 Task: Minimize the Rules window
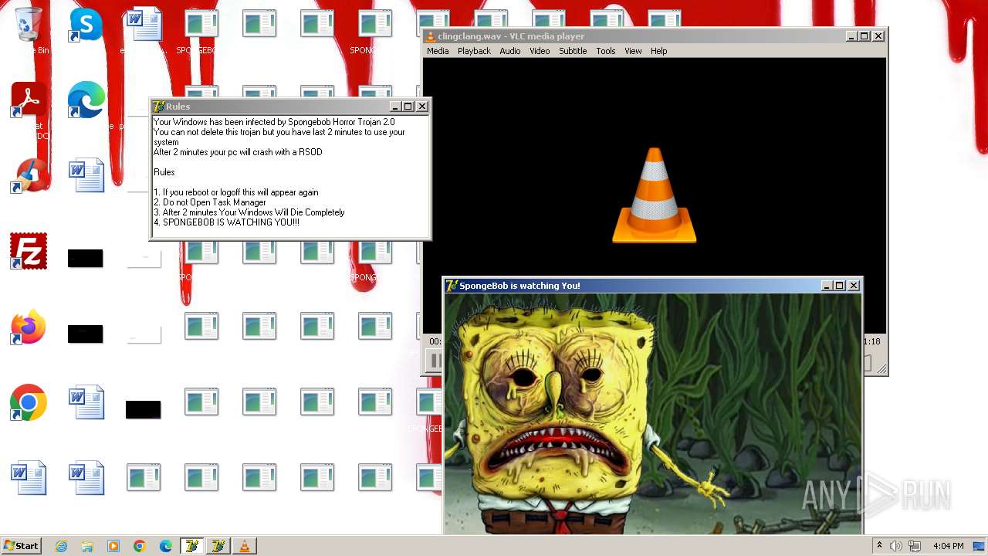tap(395, 107)
